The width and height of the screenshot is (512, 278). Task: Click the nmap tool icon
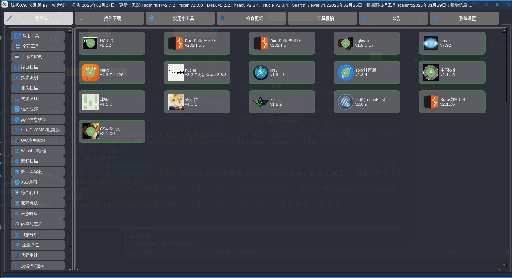431,43
